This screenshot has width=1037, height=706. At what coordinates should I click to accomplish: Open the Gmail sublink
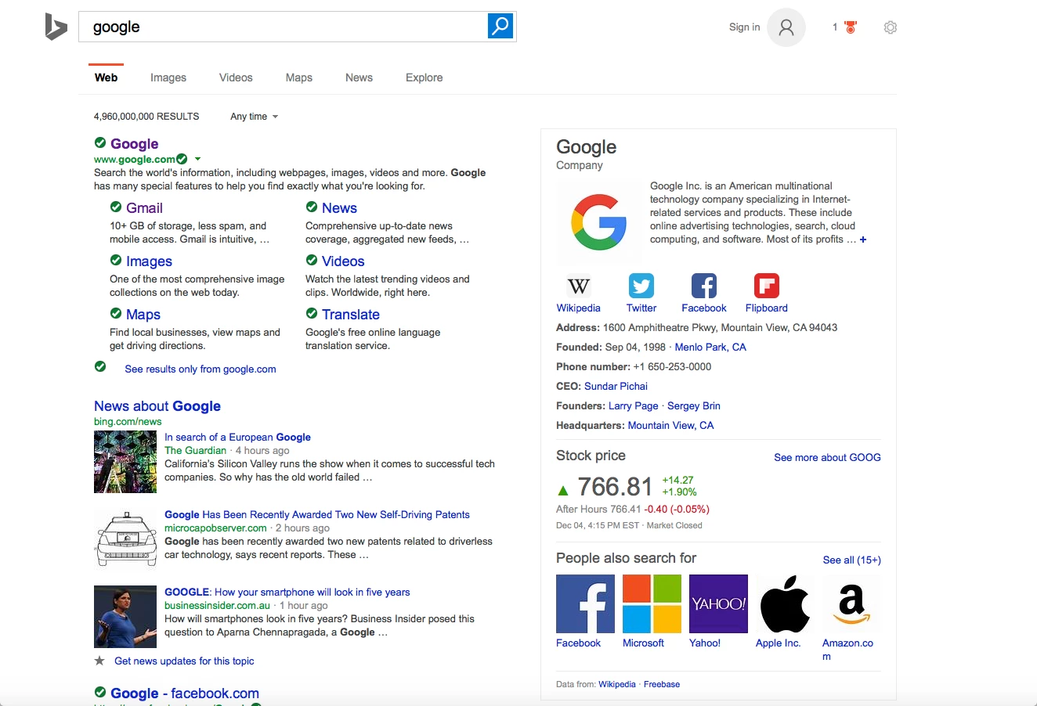(144, 208)
